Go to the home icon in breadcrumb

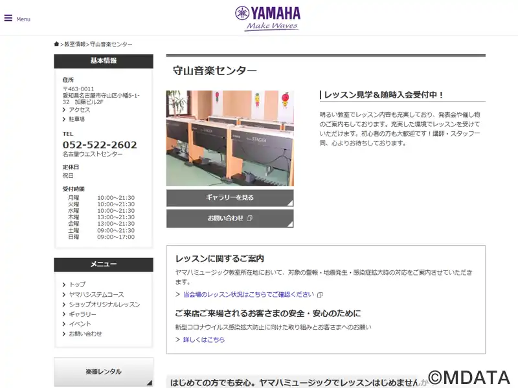coord(56,44)
